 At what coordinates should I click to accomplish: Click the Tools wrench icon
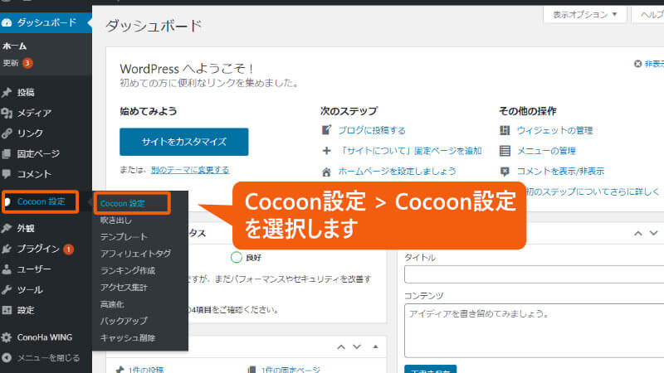pyautogui.click(x=7, y=289)
